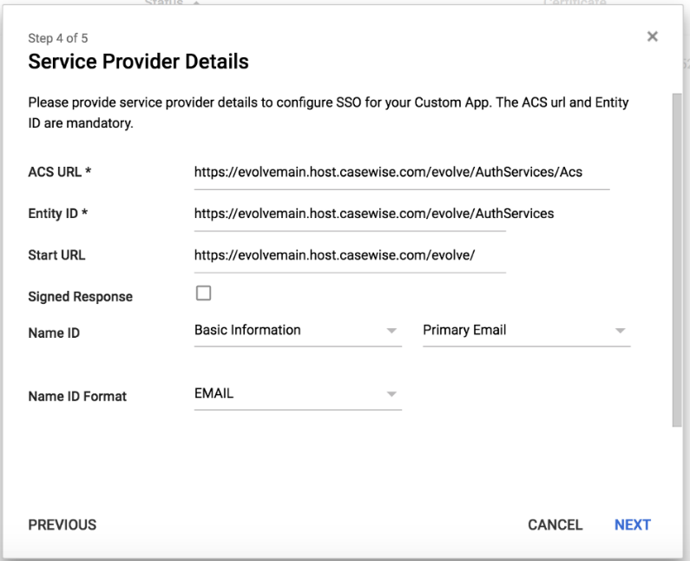Expand the Primary Email dropdown
The image size is (690, 561).
(526, 331)
